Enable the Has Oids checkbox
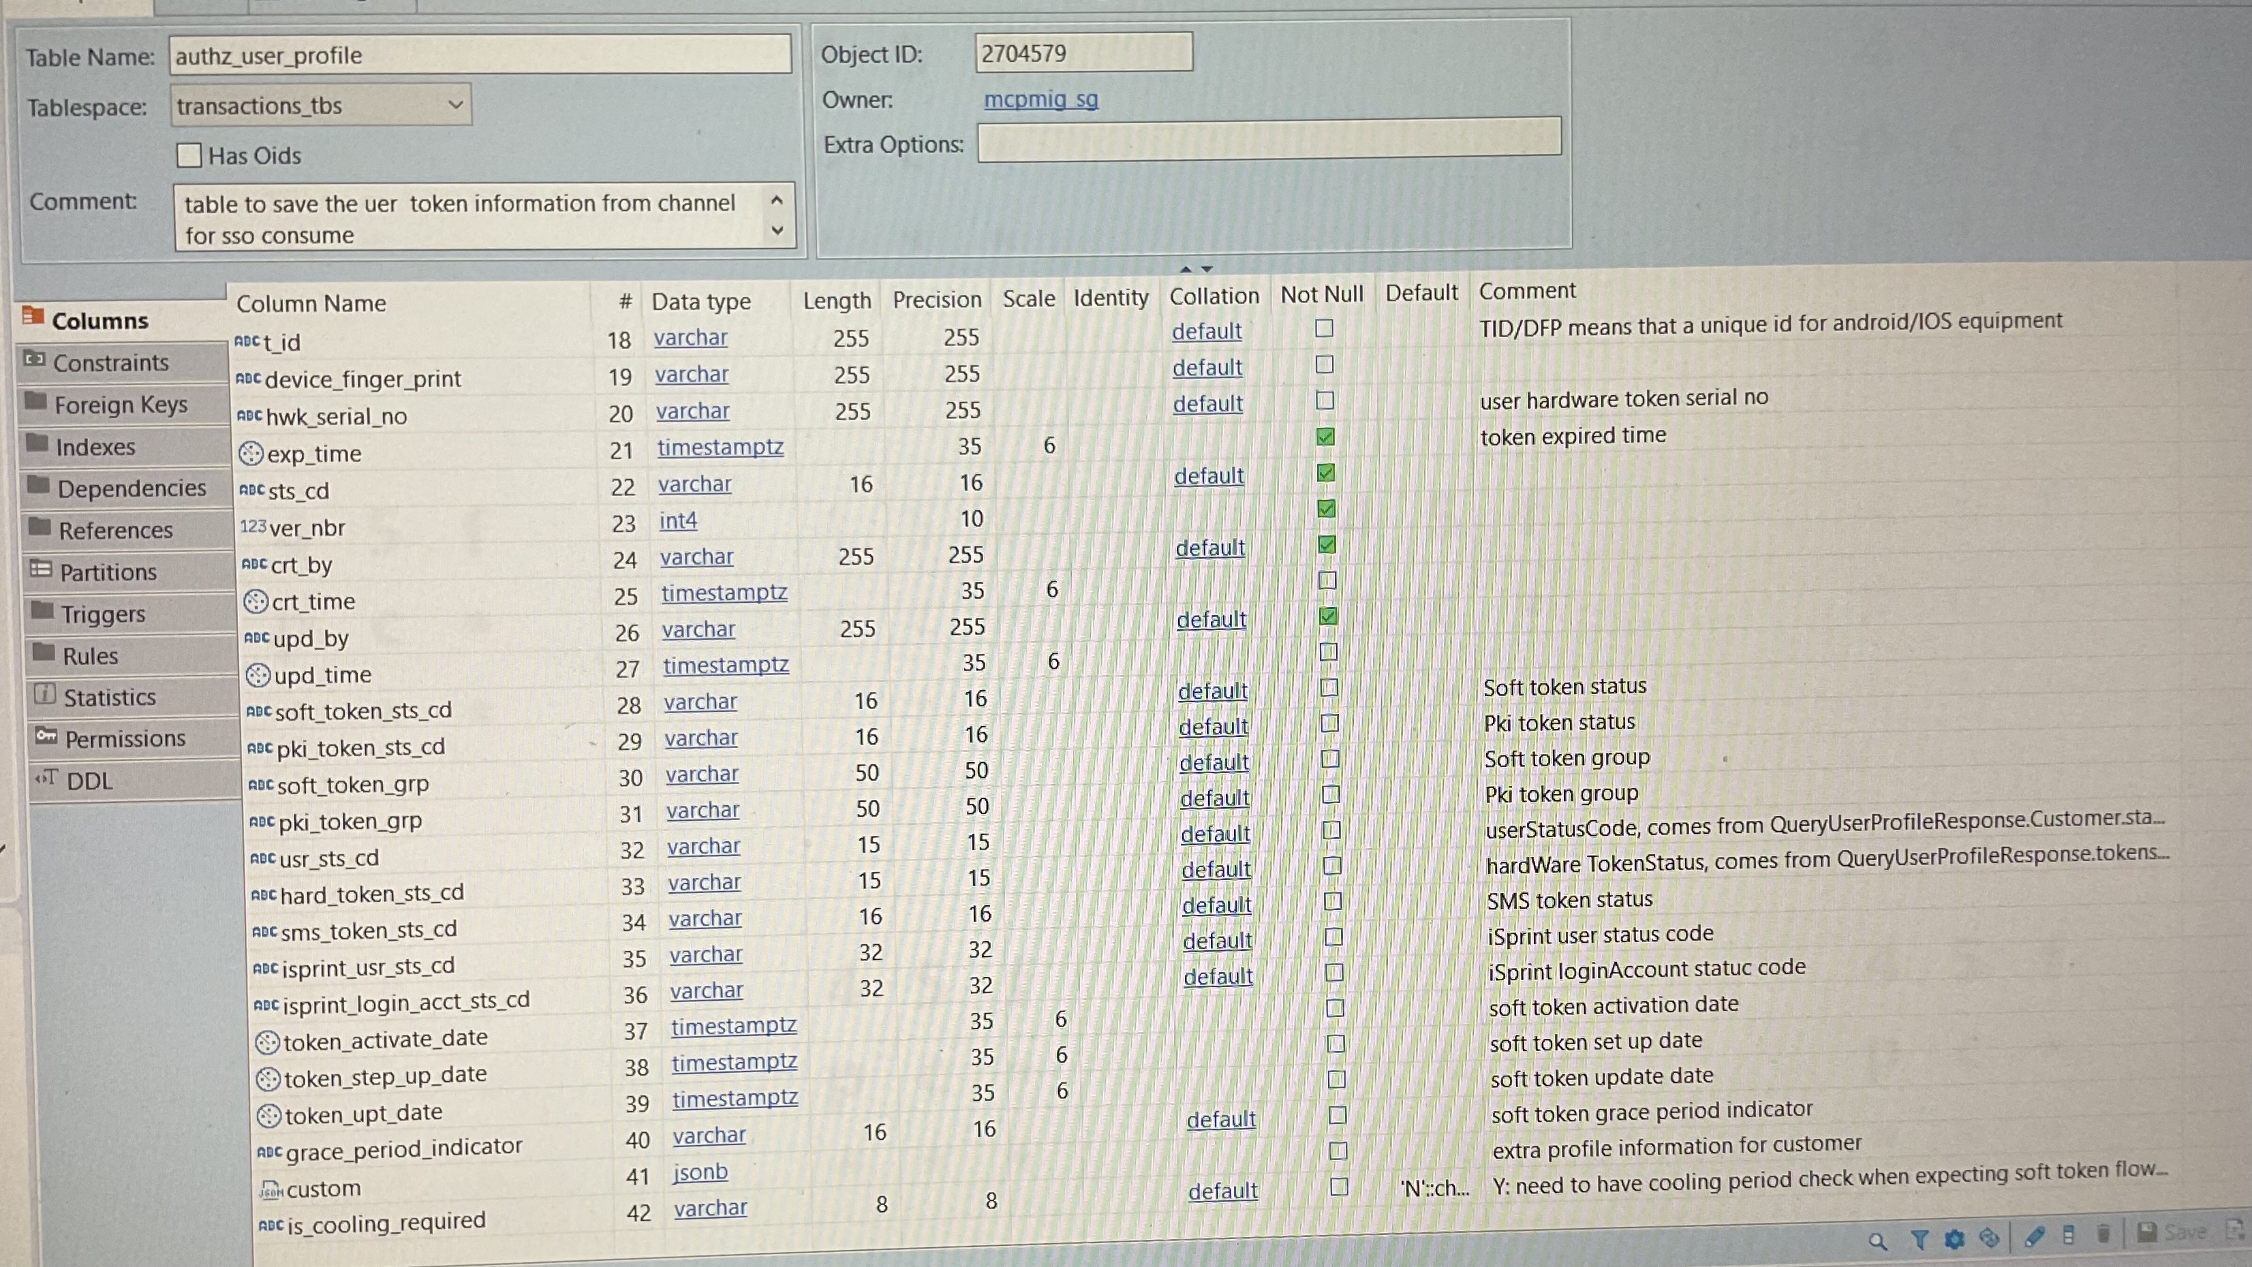The width and height of the screenshot is (2252, 1267). click(x=189, y=155)
